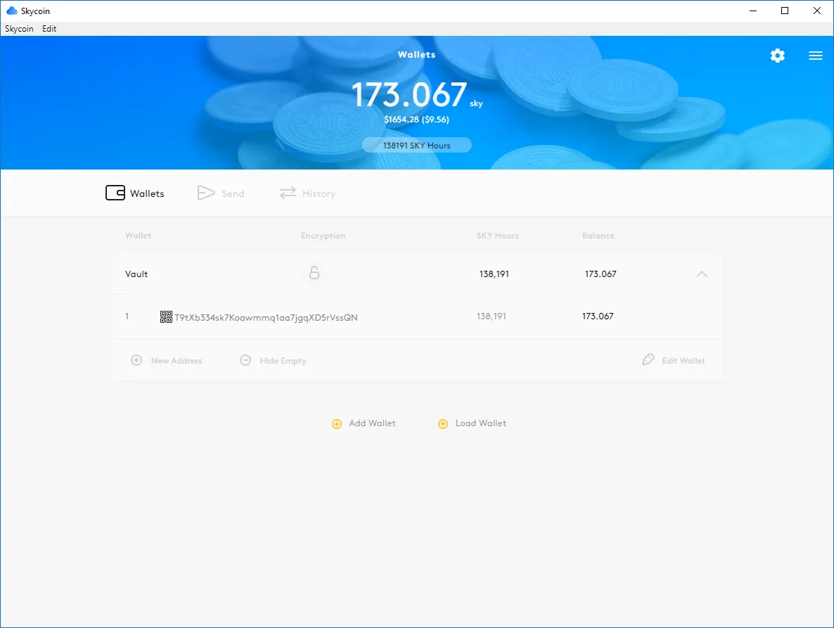Click the SKY Hours column header
The image size is (834, 628).
(497, 236)
